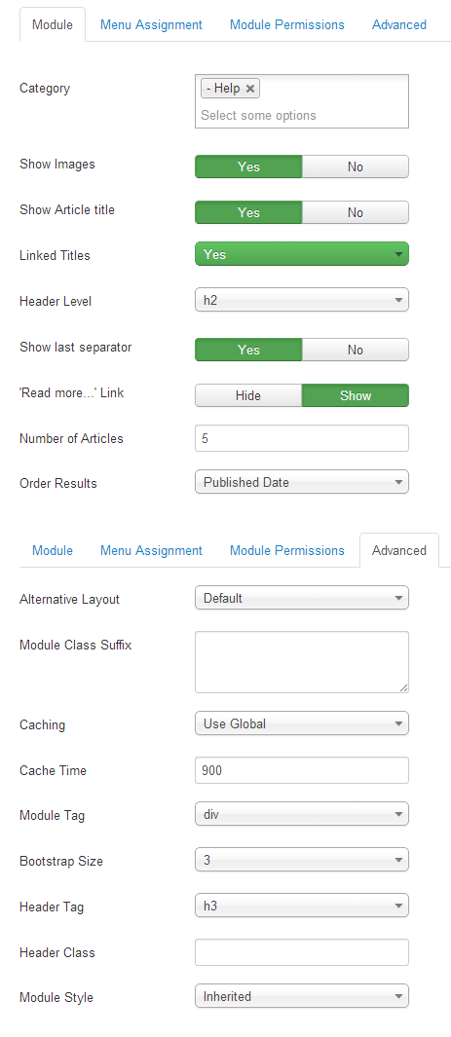Expand the Order Results dropdown
This screenshot has width=451, height=1037.
(x=302, y=482)
